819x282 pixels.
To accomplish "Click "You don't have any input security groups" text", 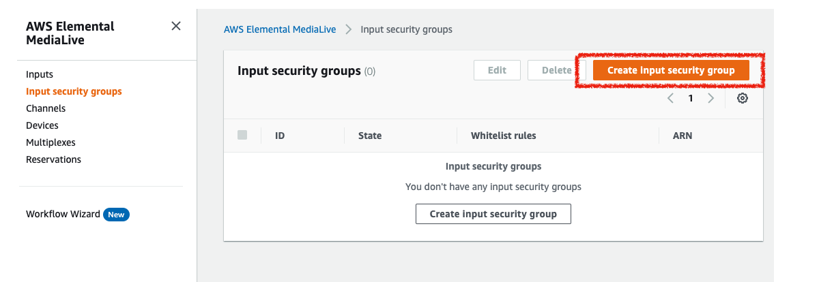I will [493, 187].
